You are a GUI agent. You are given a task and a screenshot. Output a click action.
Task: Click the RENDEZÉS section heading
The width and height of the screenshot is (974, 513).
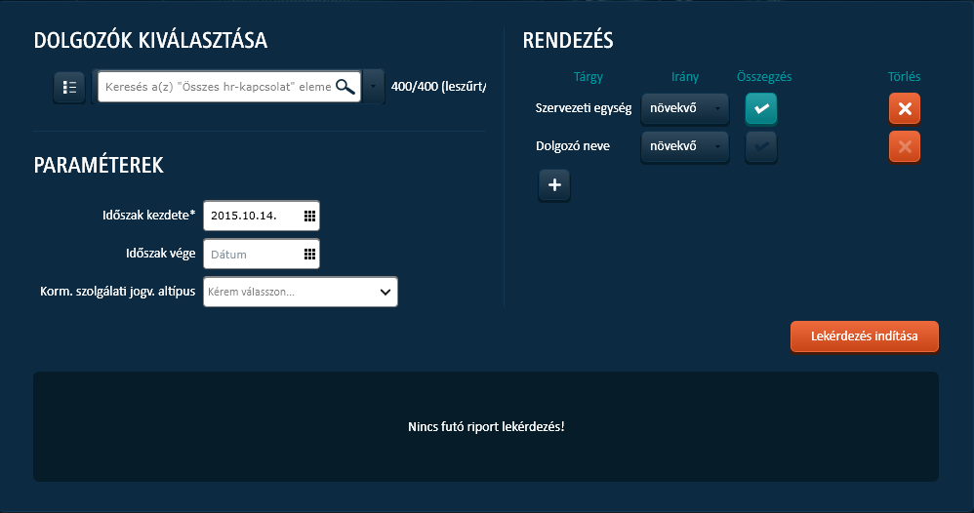568,40
